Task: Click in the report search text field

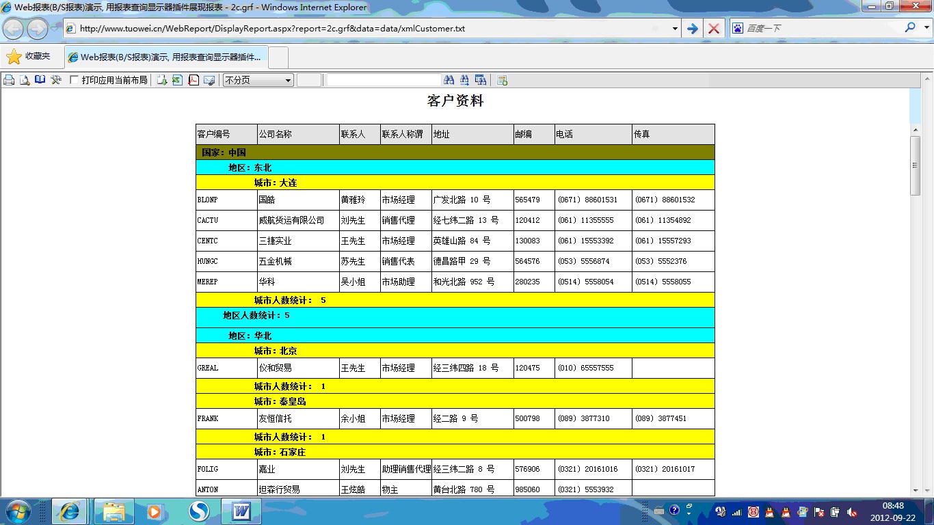Action: (x=384, y=80)
